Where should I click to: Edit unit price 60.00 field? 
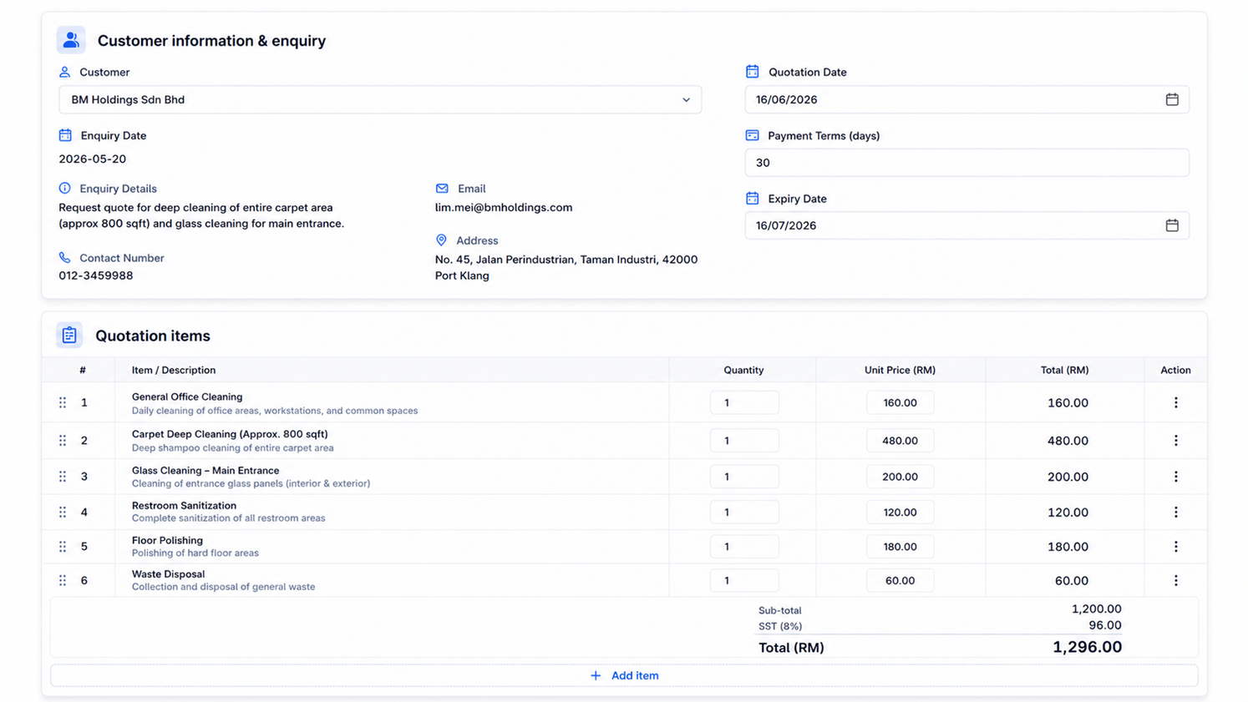[x=900, y=580]
